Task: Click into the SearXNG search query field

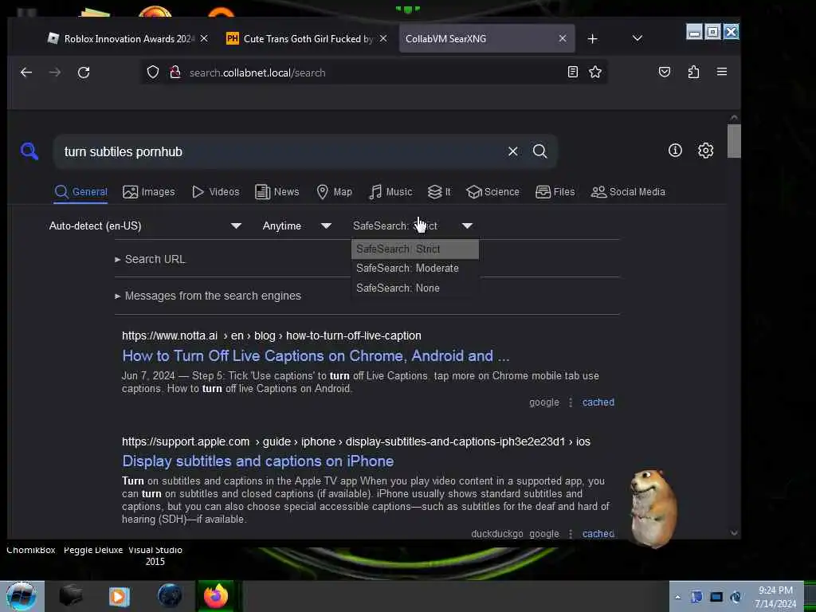Action: tap(281, 151)
